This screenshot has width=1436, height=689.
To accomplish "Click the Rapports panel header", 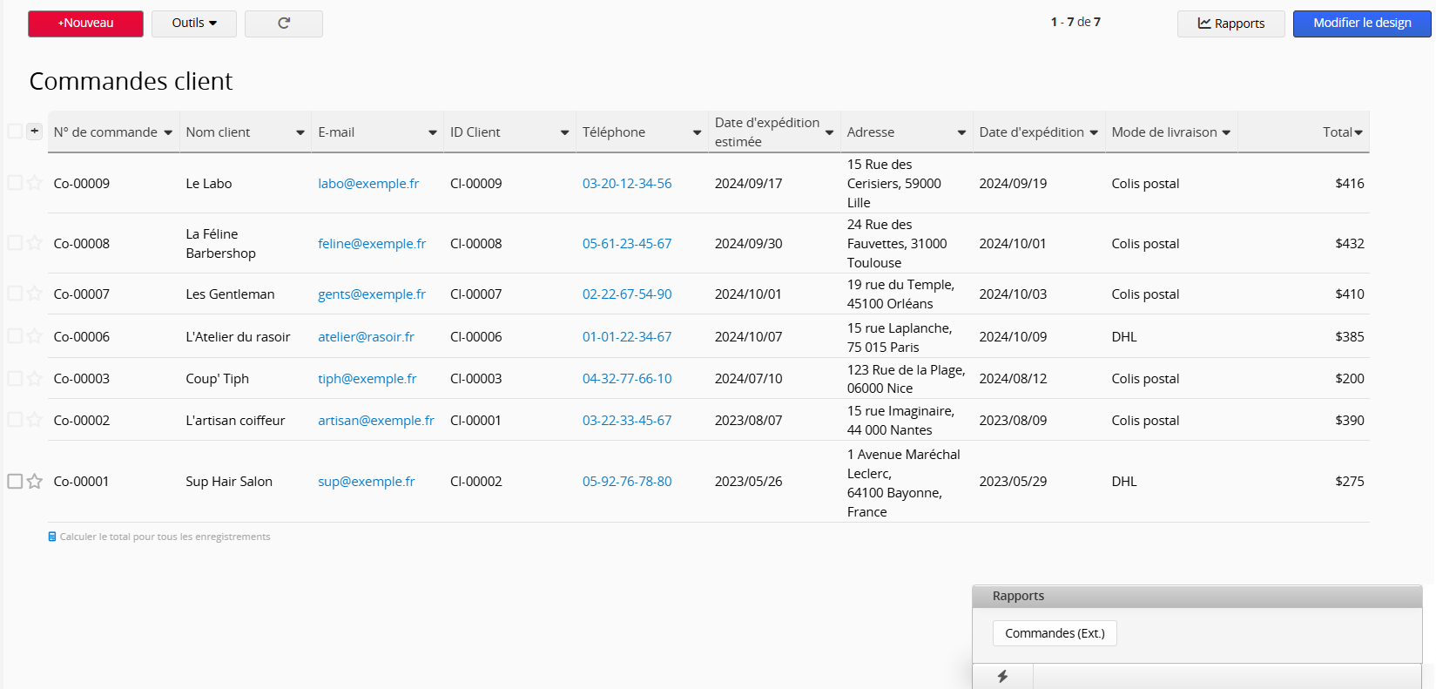I will (x=1196, y=596).
